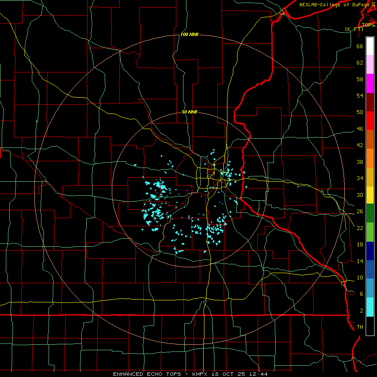The height and width of the screenshot is (377, 377).
Task: Click the navy blue legend swatch
Action: [370, 251]
